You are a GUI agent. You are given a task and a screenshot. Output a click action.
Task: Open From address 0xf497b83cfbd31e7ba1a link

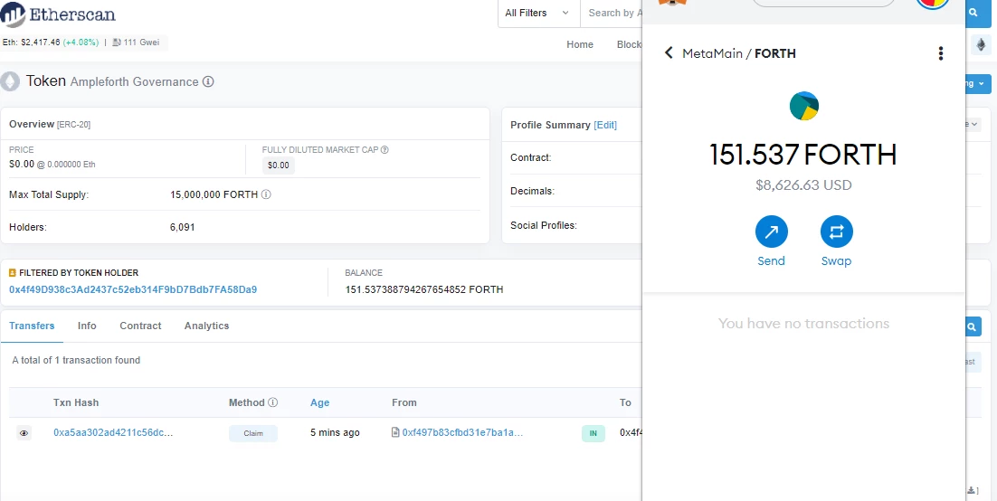pyautogui.click(x=462, y=433)
